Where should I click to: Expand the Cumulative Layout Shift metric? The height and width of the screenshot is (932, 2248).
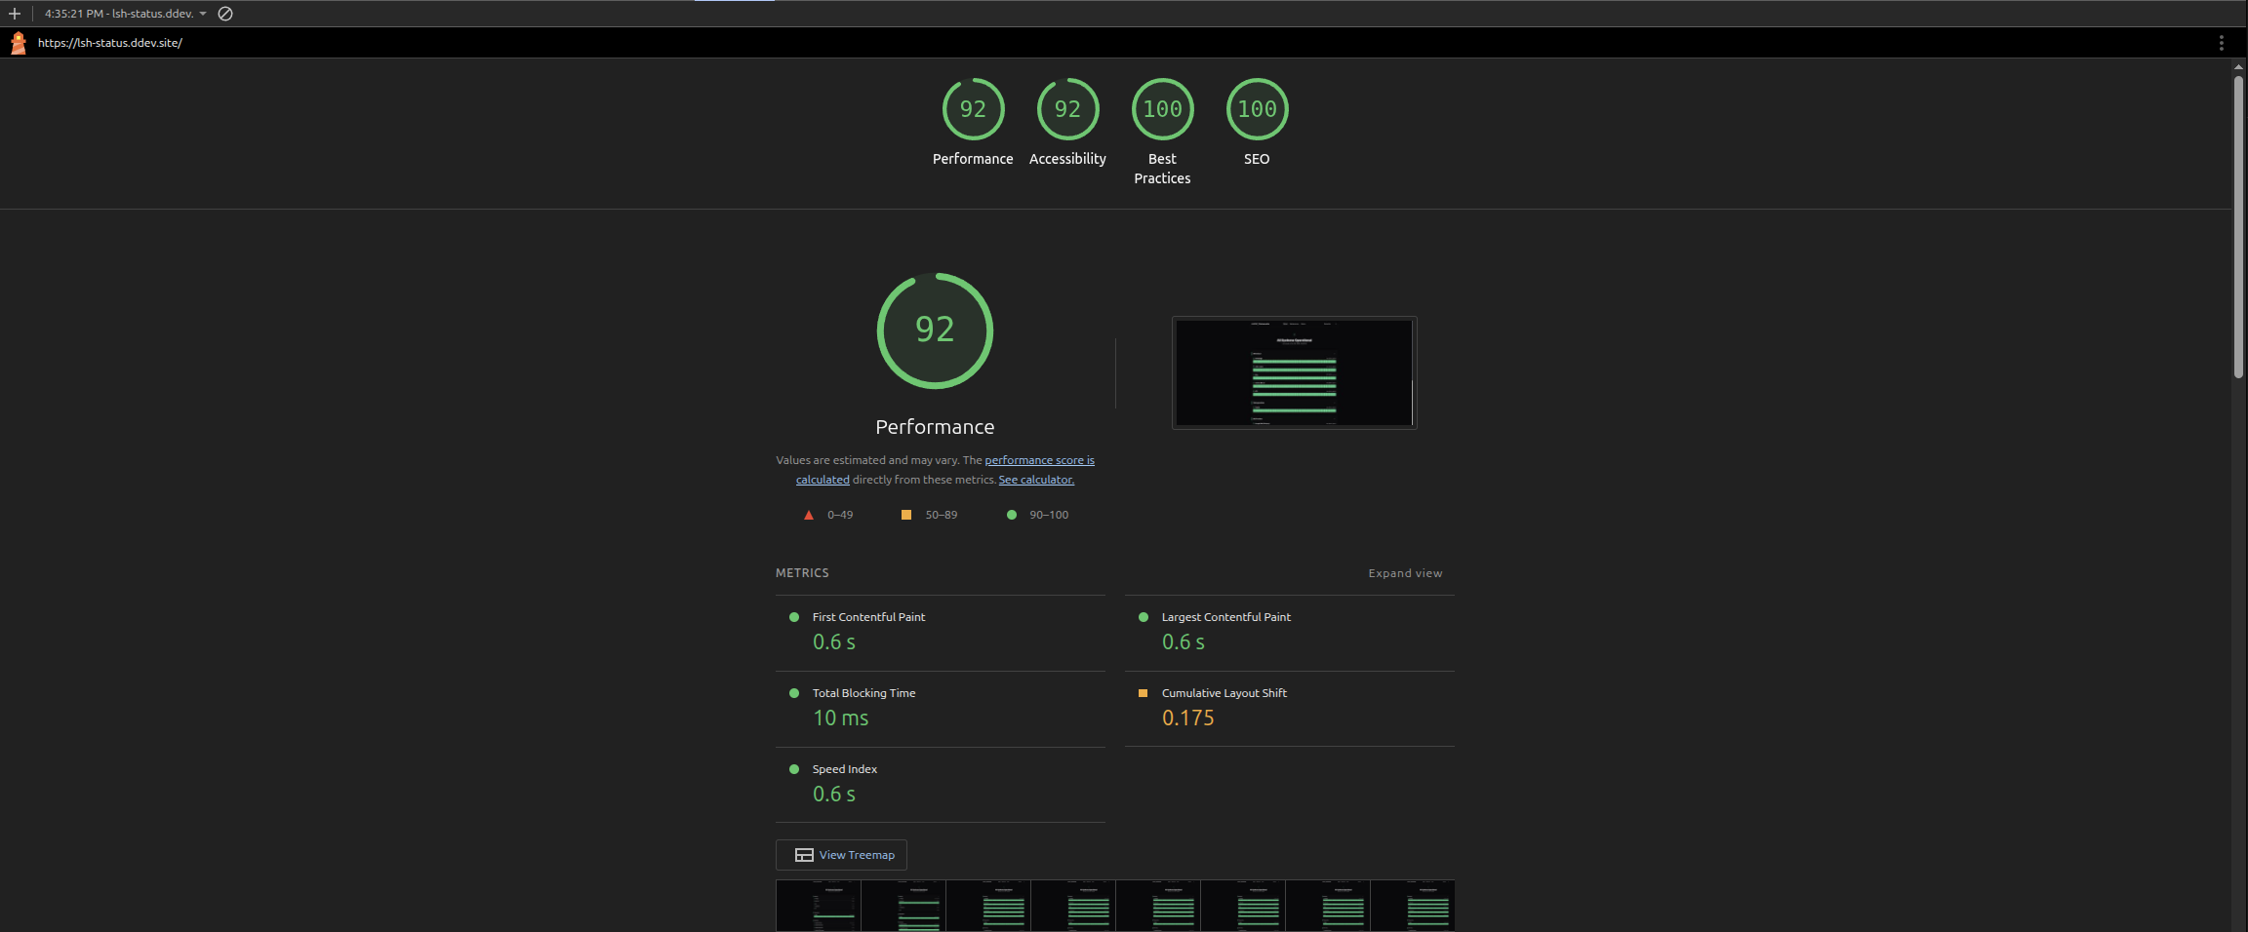pos(1224,693)
